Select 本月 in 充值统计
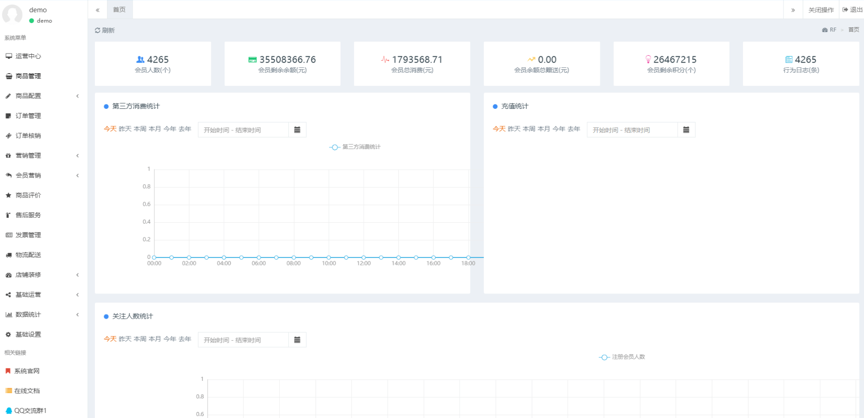This screenshot has height=418, width=864. (x=544, y=129)
